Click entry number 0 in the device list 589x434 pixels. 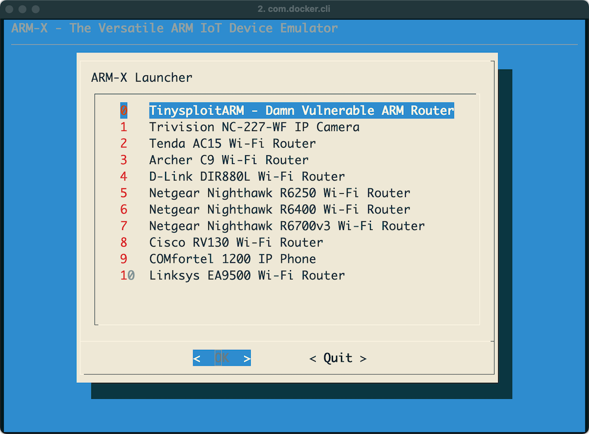coord(123,110)
